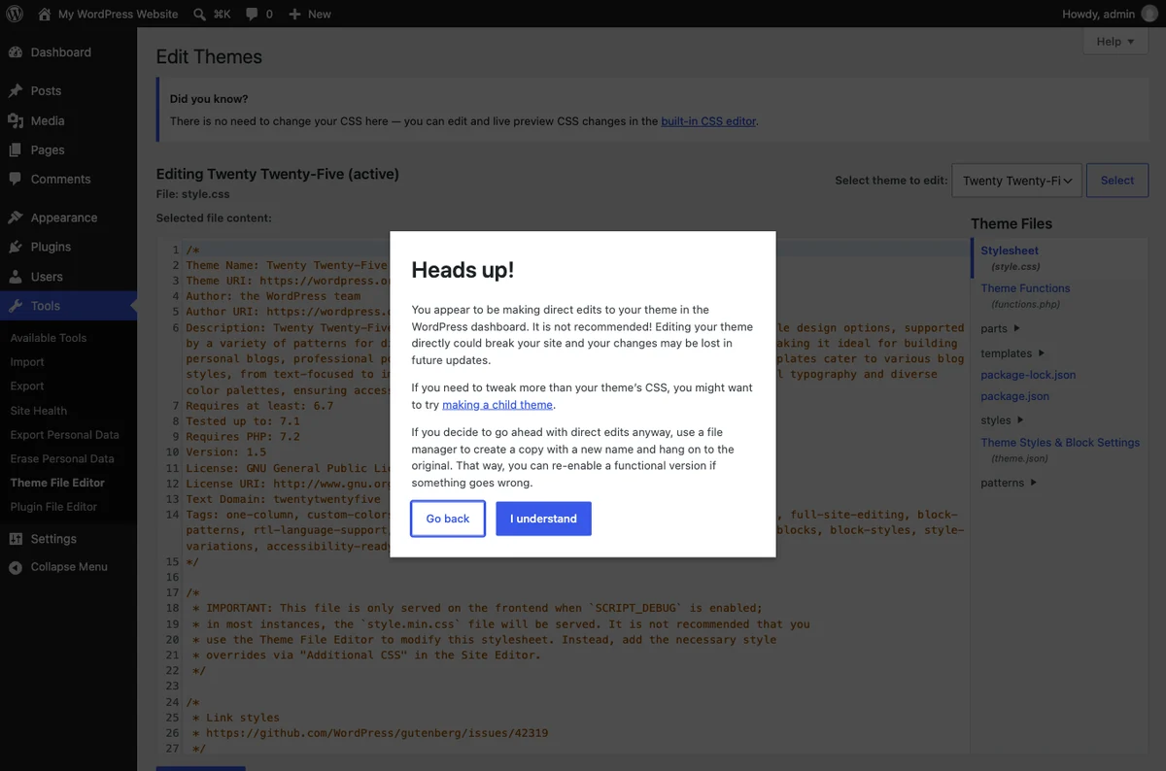This screenshot has height=771, width=1166.
Task: Open the Select theme to edit dropdown
Action: [x=1016, y=181]
